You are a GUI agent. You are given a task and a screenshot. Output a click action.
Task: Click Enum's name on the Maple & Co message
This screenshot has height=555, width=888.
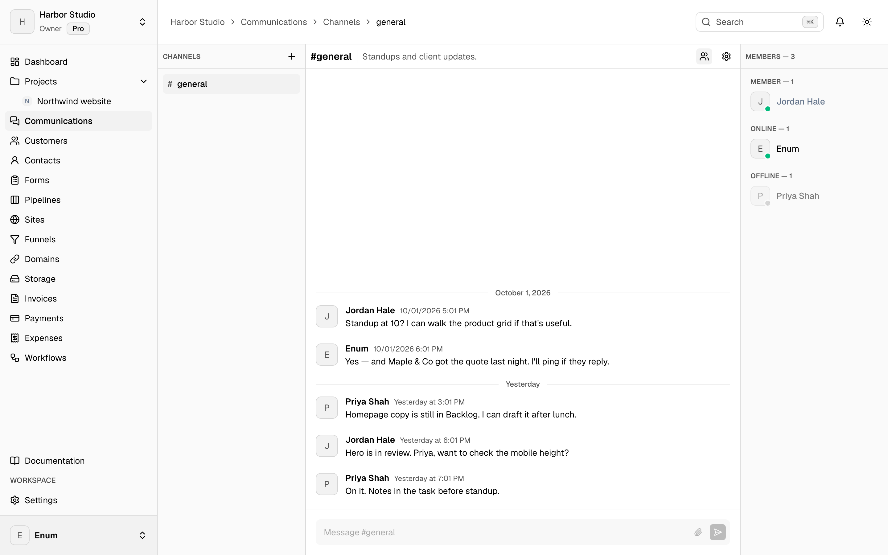tap(357, 349)
